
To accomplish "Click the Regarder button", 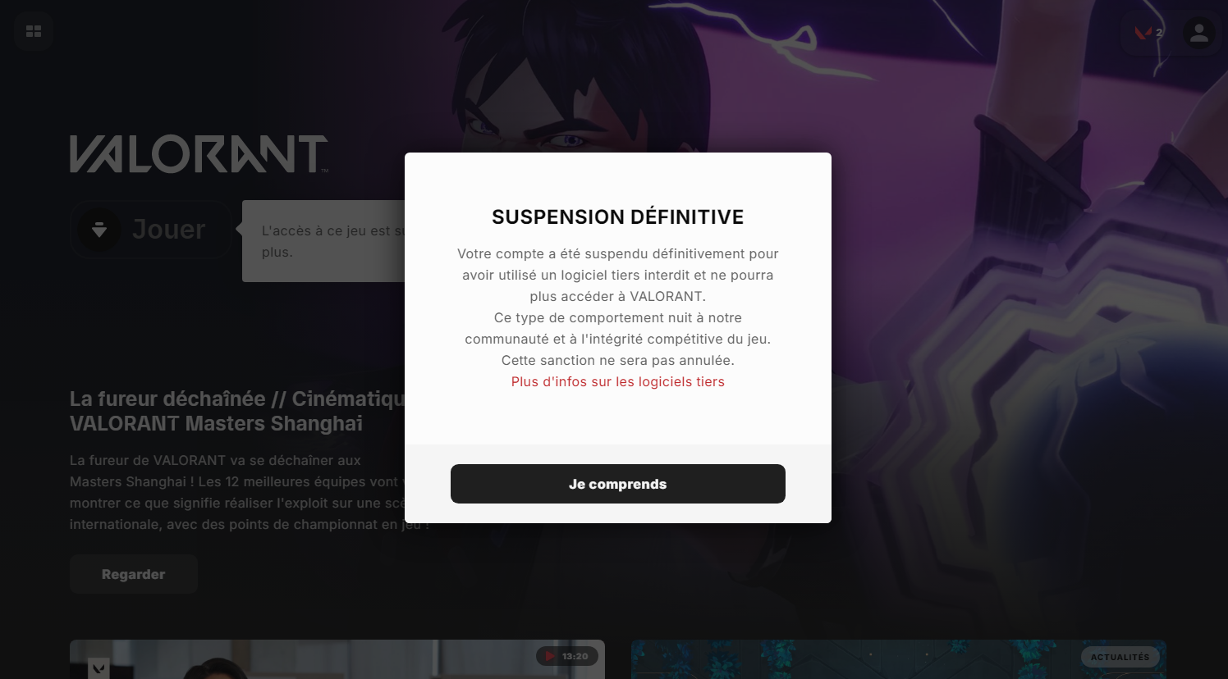I will (134, 574).
